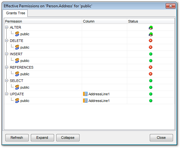Select the public label under SELECT

click(25, 87)
